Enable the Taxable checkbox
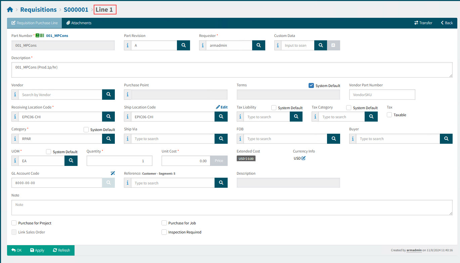 389,115
